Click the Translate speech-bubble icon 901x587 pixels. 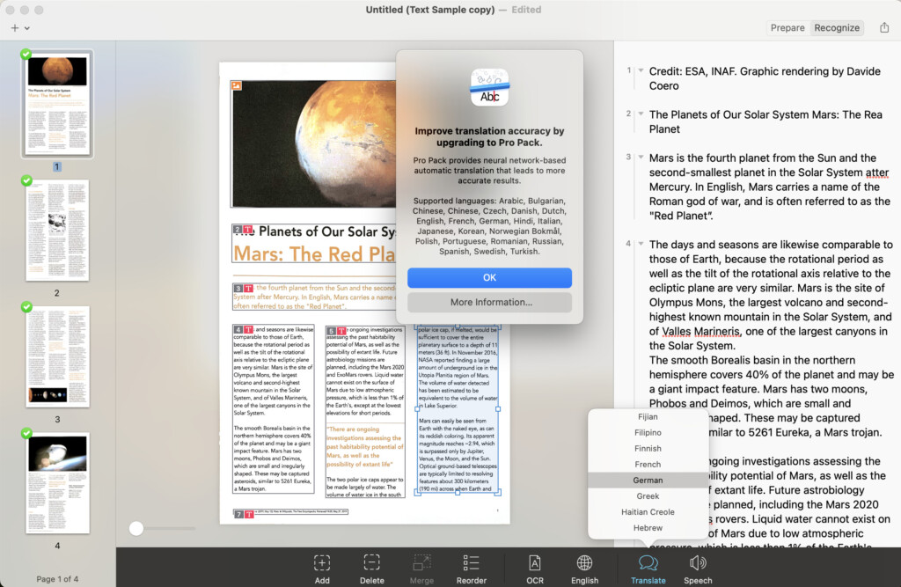tap(648, 563)
